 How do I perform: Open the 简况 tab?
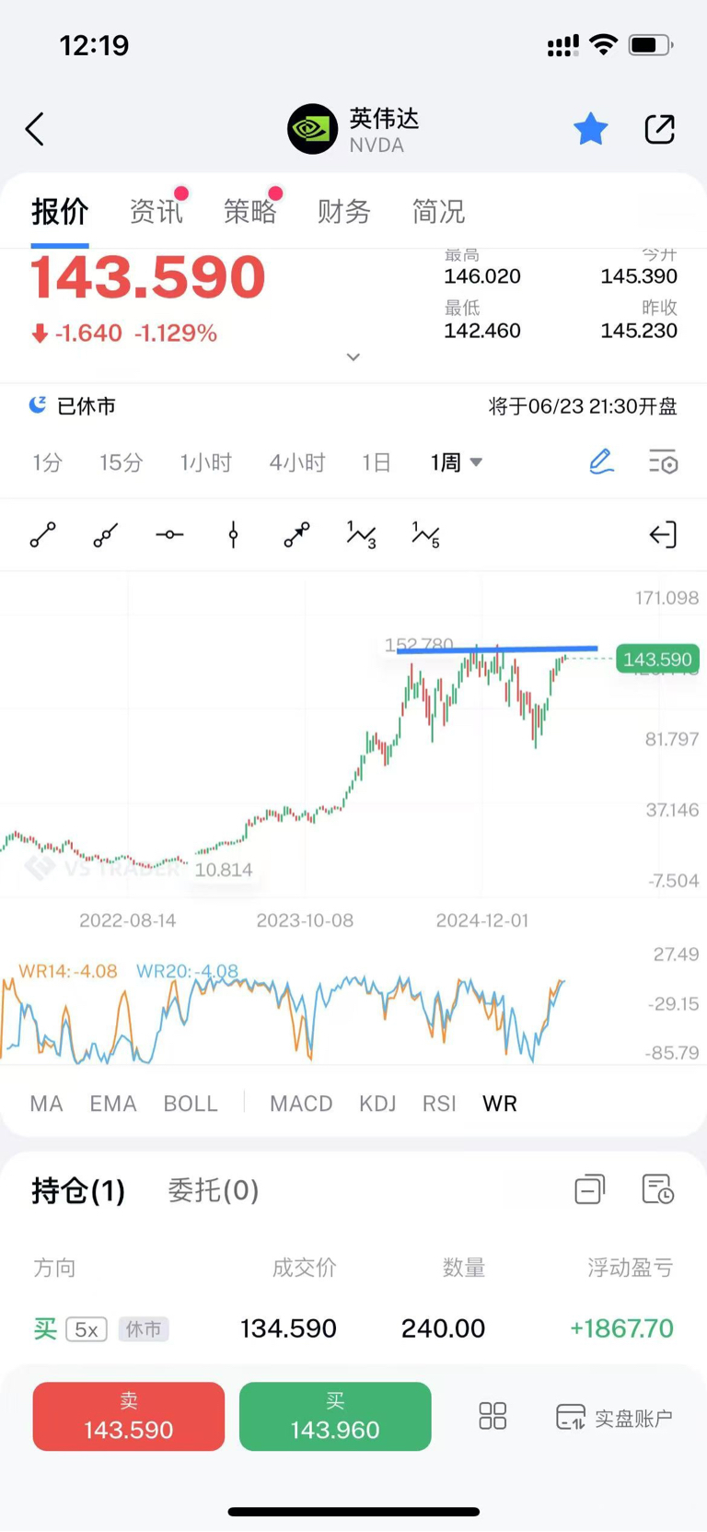click(x=438, y=211)
